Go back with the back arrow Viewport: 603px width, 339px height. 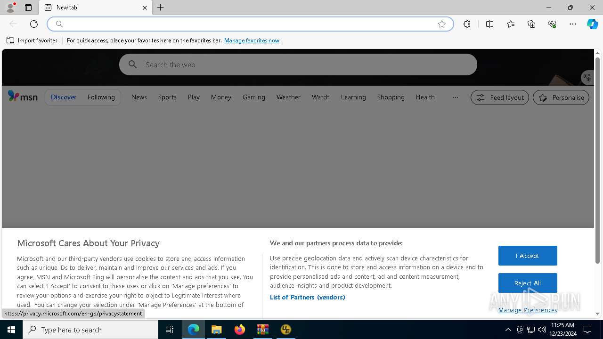[13, 24]
